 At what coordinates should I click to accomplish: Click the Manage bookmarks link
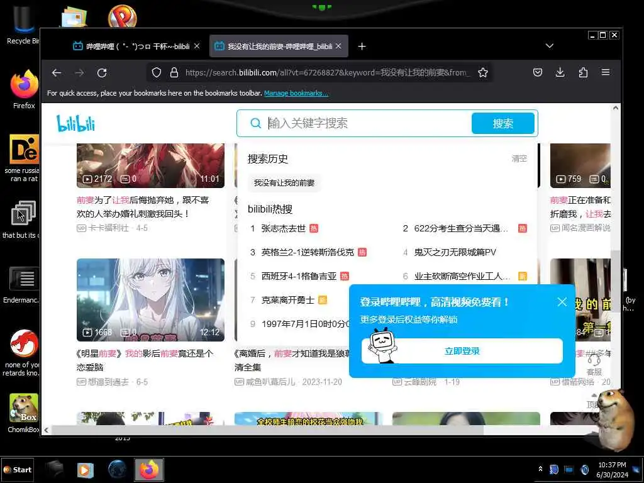click(x=296, y=93)
